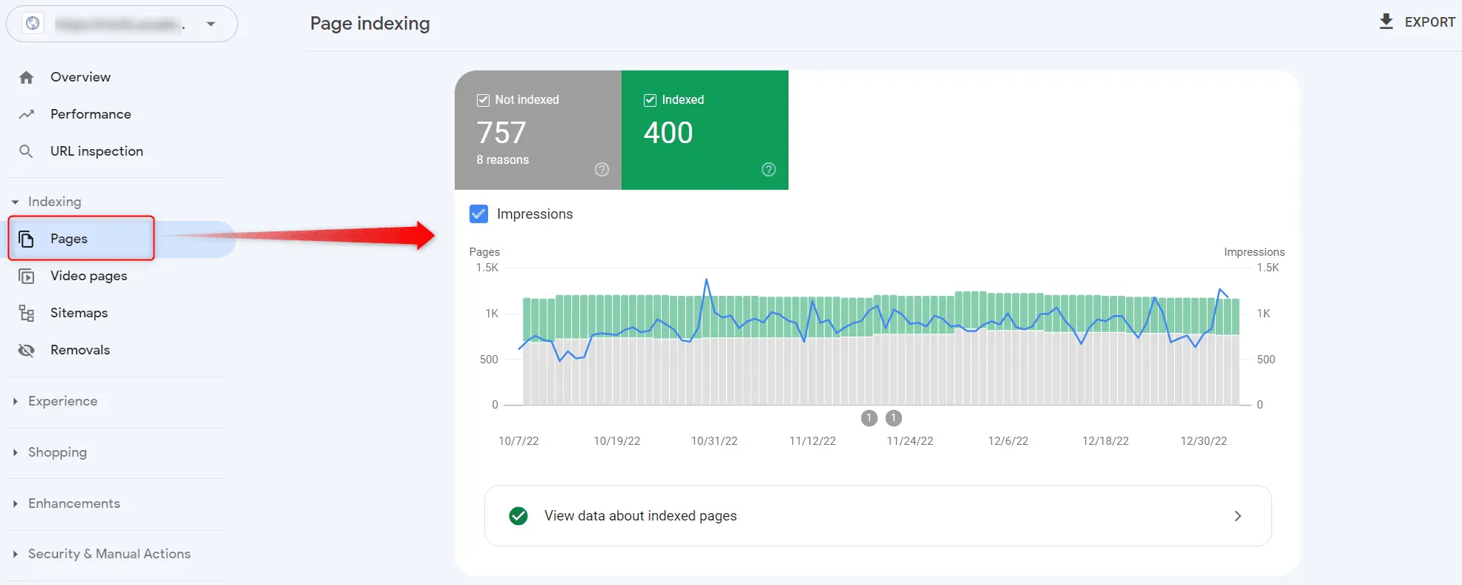Click the second annotation marker below chart
Screen dimensions: 1462x585
coord(894,418)
